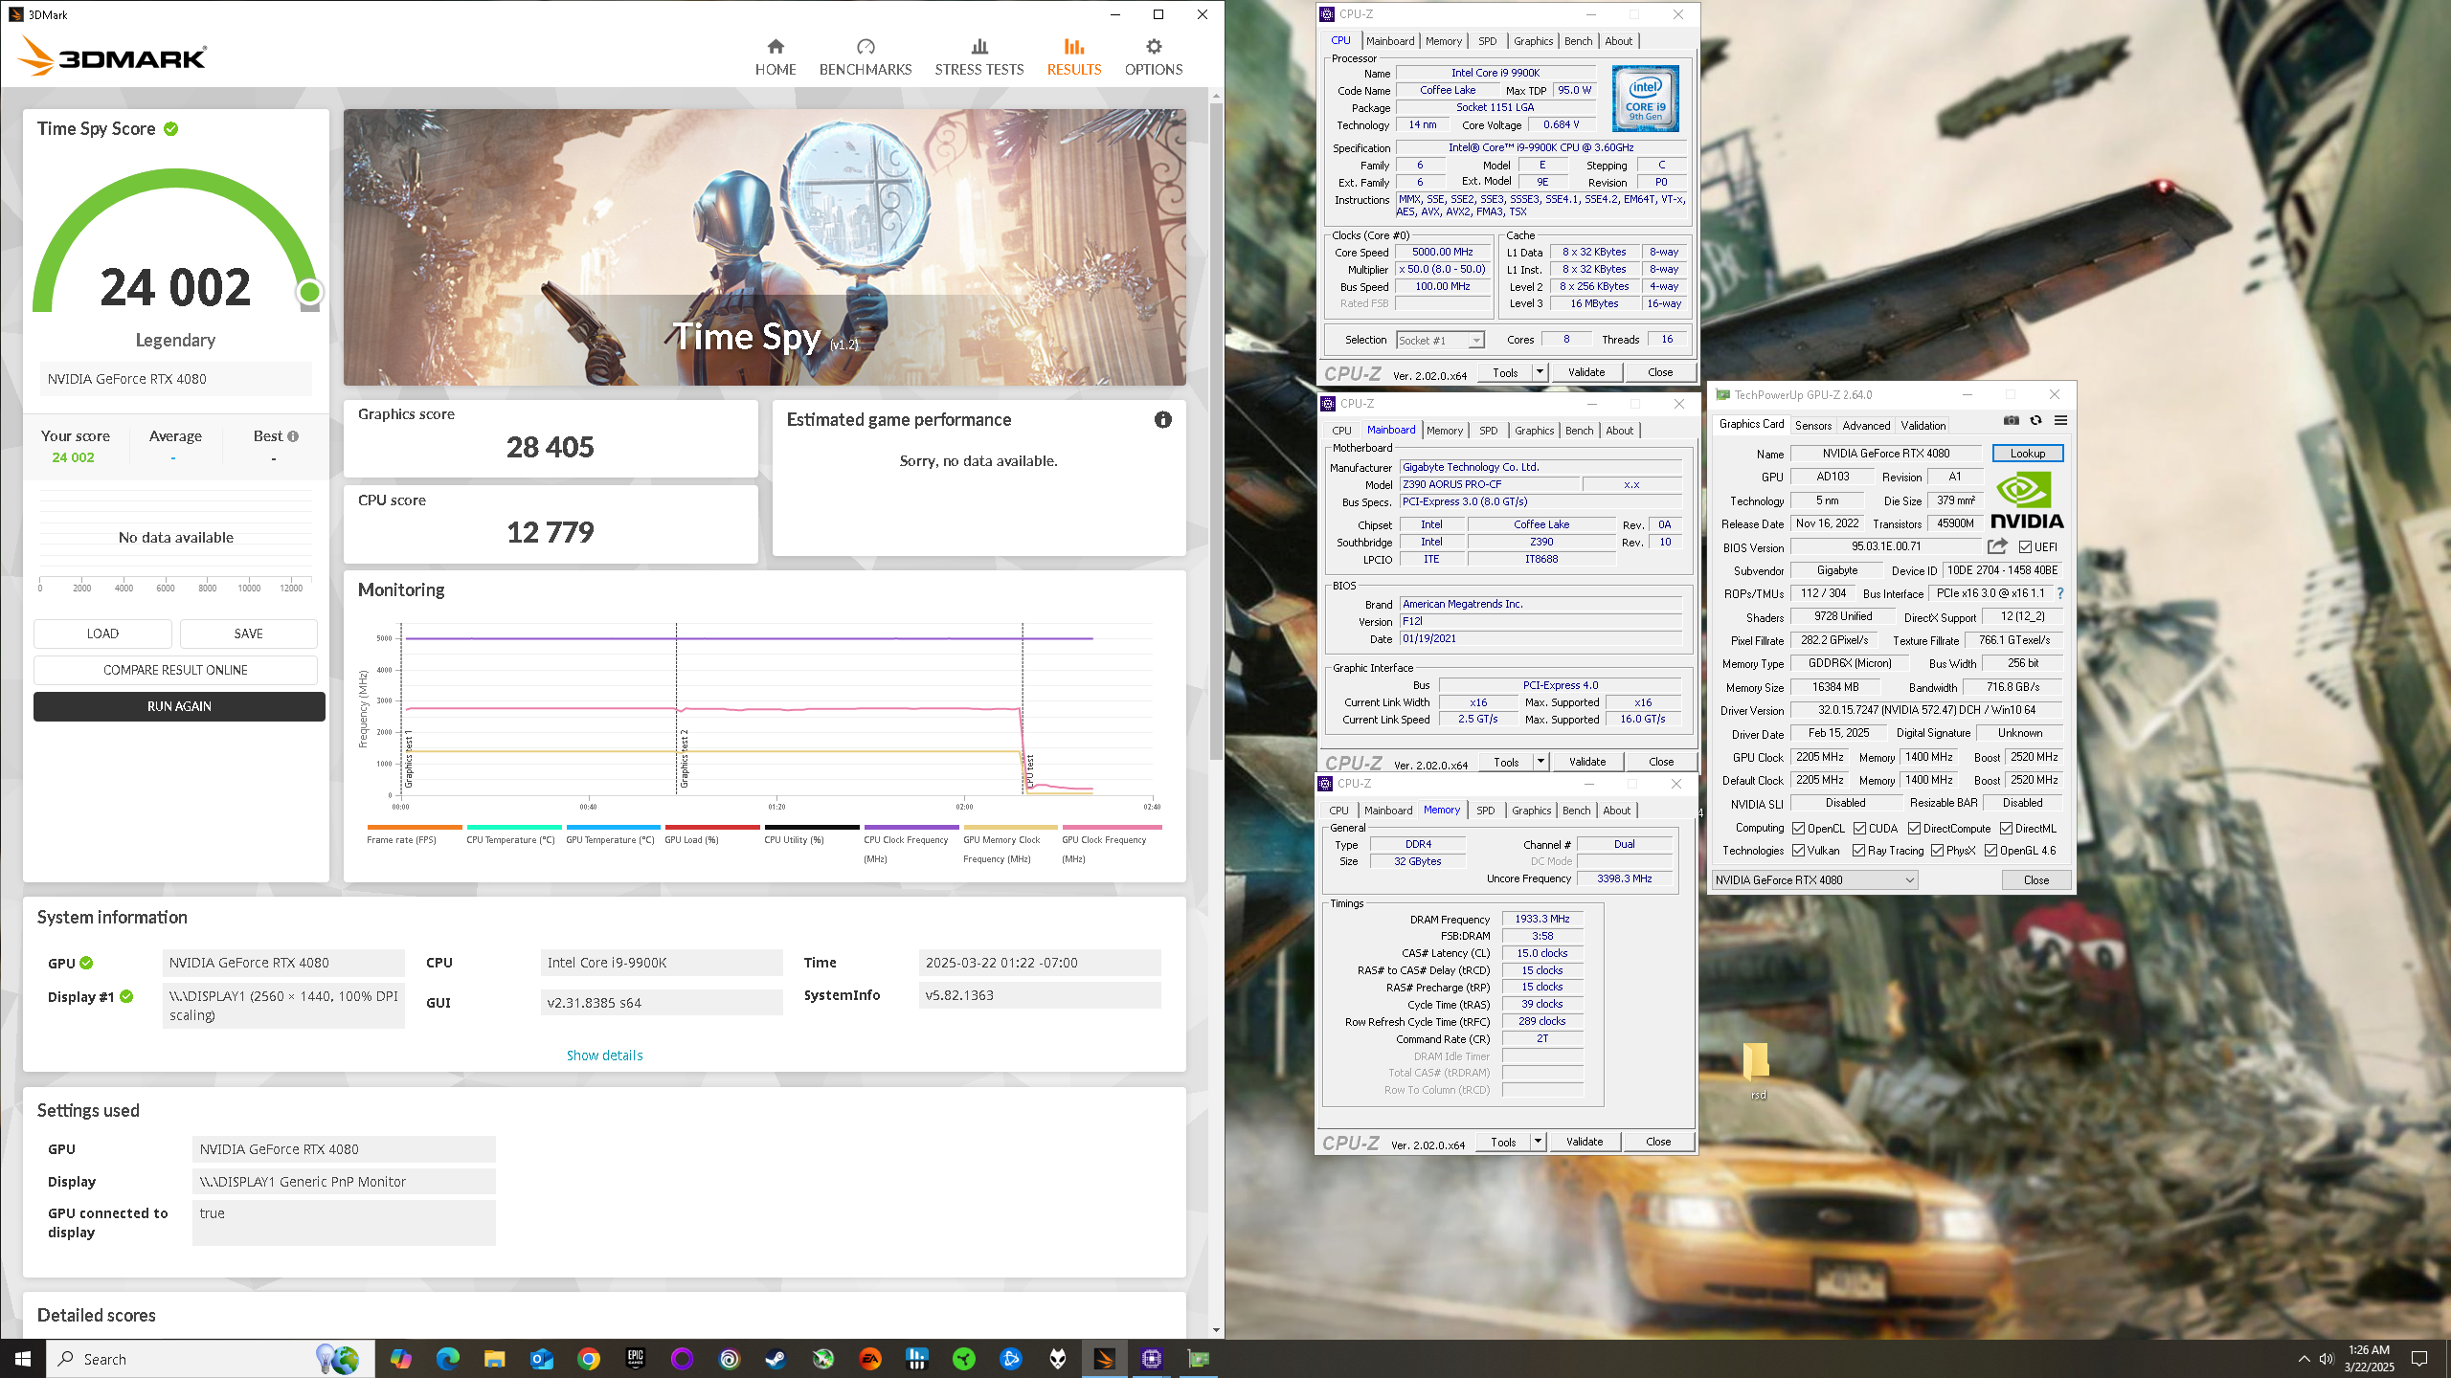Viewport: 2451px width, 1378px height.
Task: Open Steam from the taskbar
Action: (776, 1359)
